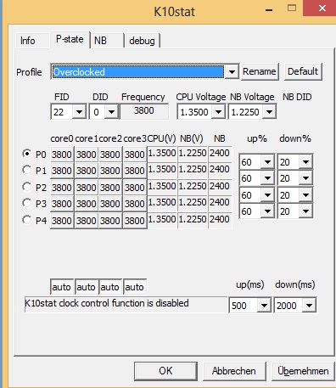Click core1 frequency button in P1 row
The height and width of the screenshot is (388, 336).
[x=87, y=171]
